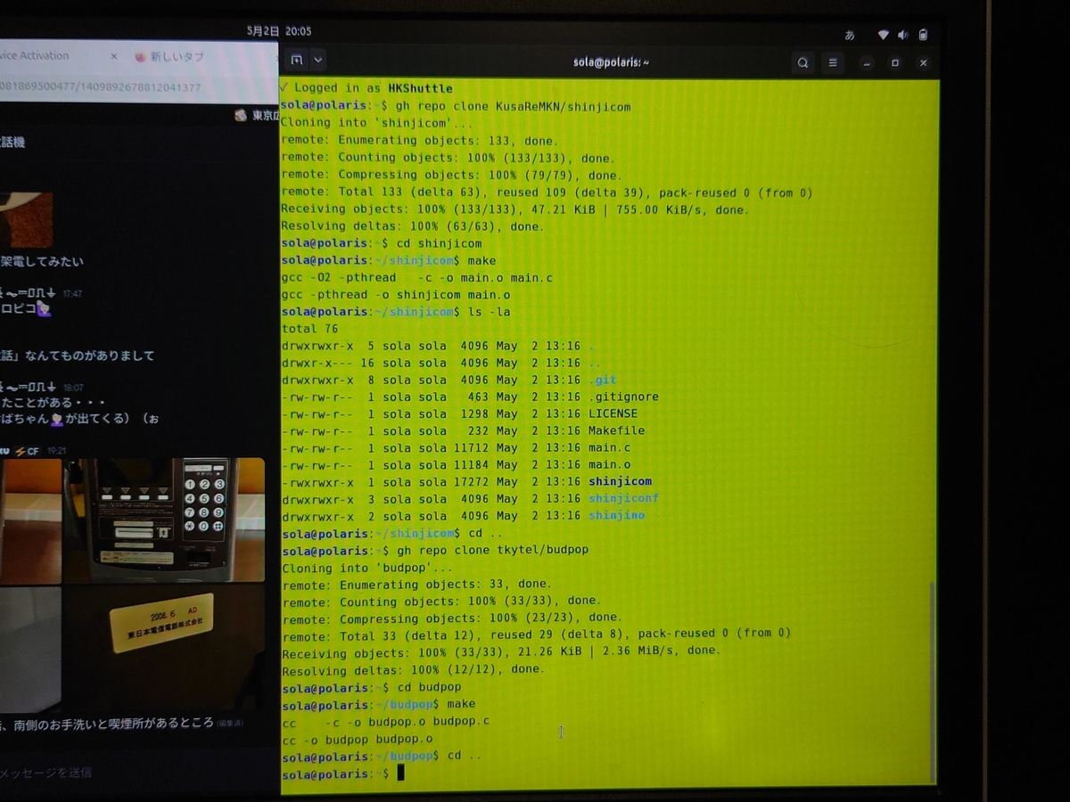Click the final empty prompt with block cursor

[x=343, y=774]
